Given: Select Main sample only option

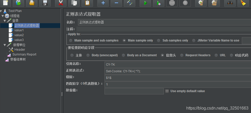Looking at the screenshot, I should coord(124,41).
